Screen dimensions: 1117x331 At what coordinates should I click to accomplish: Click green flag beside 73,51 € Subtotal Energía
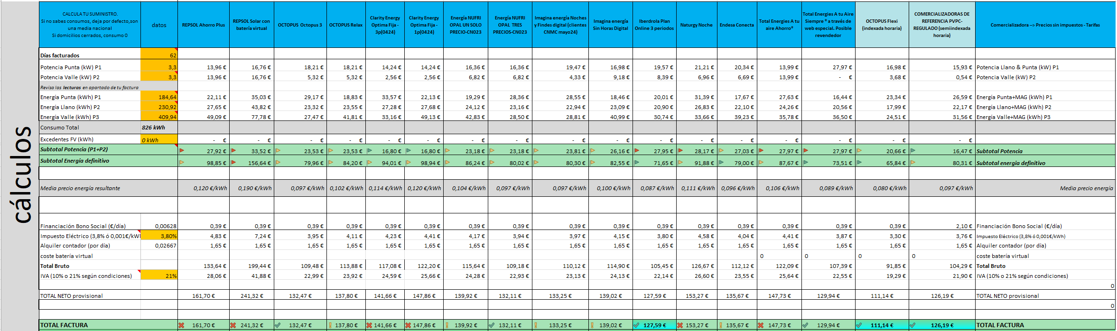pos(806,163)
